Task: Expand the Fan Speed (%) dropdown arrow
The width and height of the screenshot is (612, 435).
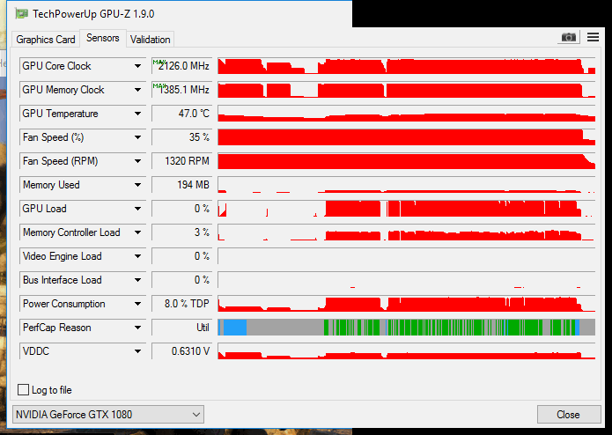Action: (x=137, y=137)
